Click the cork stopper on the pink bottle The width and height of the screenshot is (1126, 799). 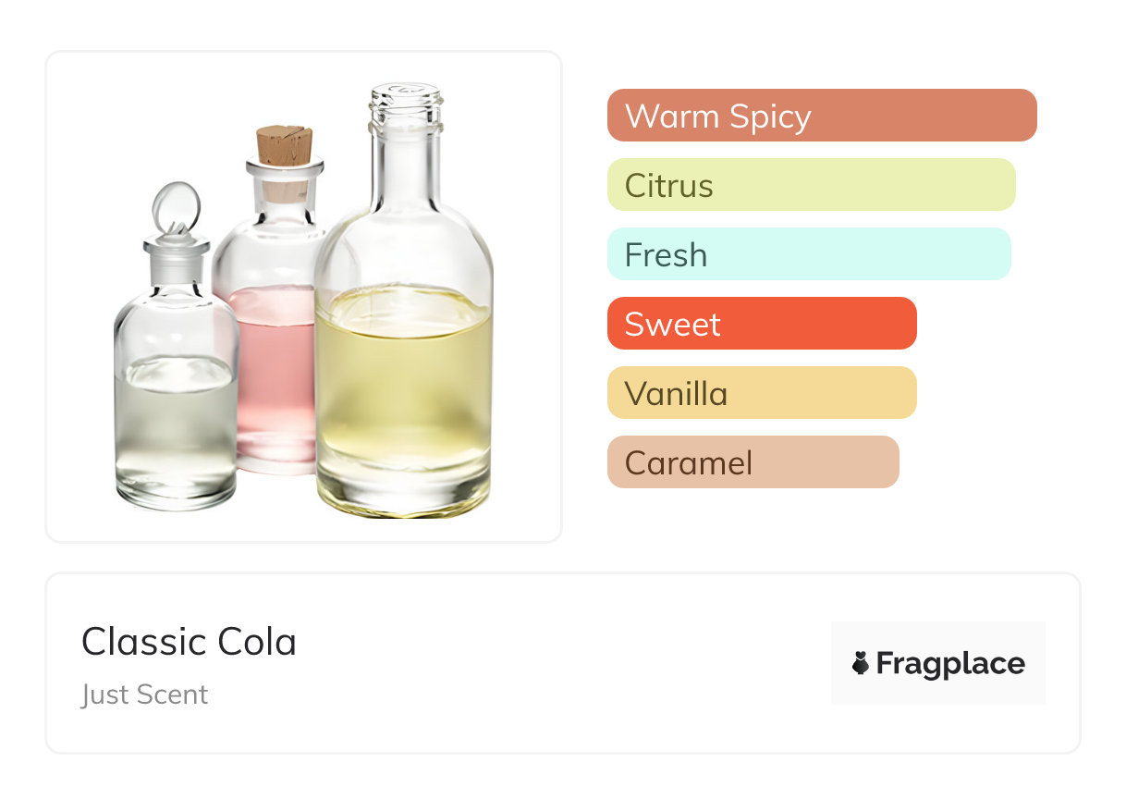coord(284,146)
